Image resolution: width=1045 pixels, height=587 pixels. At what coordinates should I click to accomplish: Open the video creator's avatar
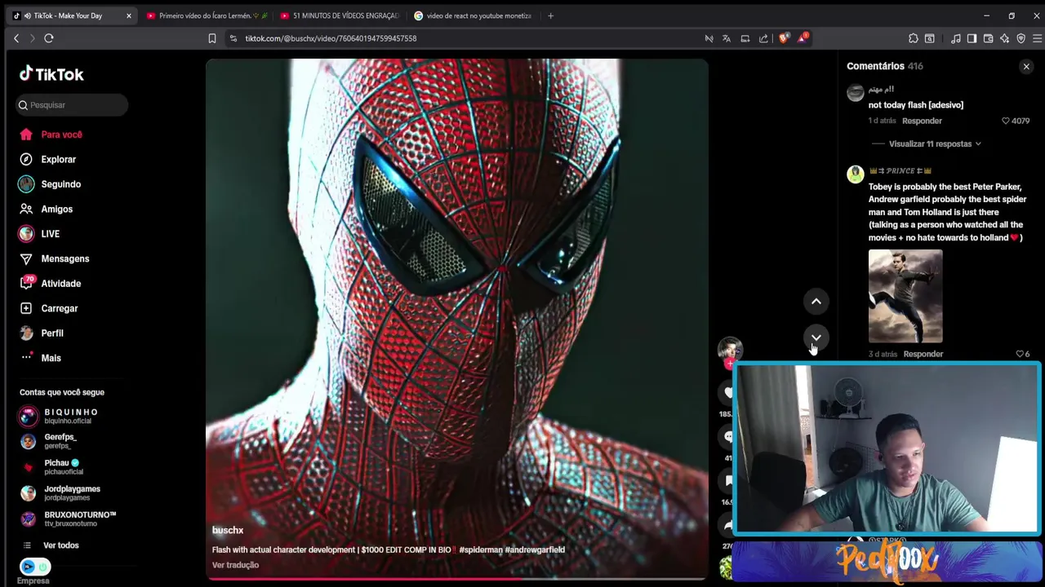click(730, 349)
